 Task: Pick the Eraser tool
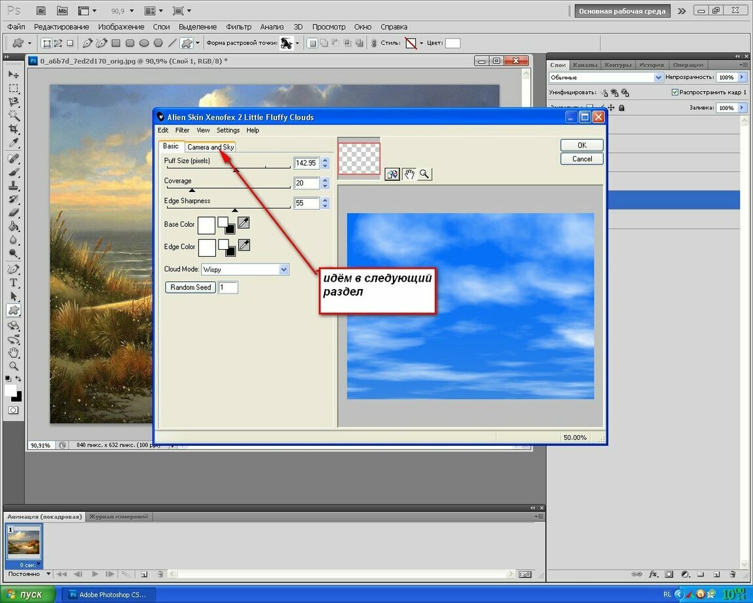tap(14, 212)
